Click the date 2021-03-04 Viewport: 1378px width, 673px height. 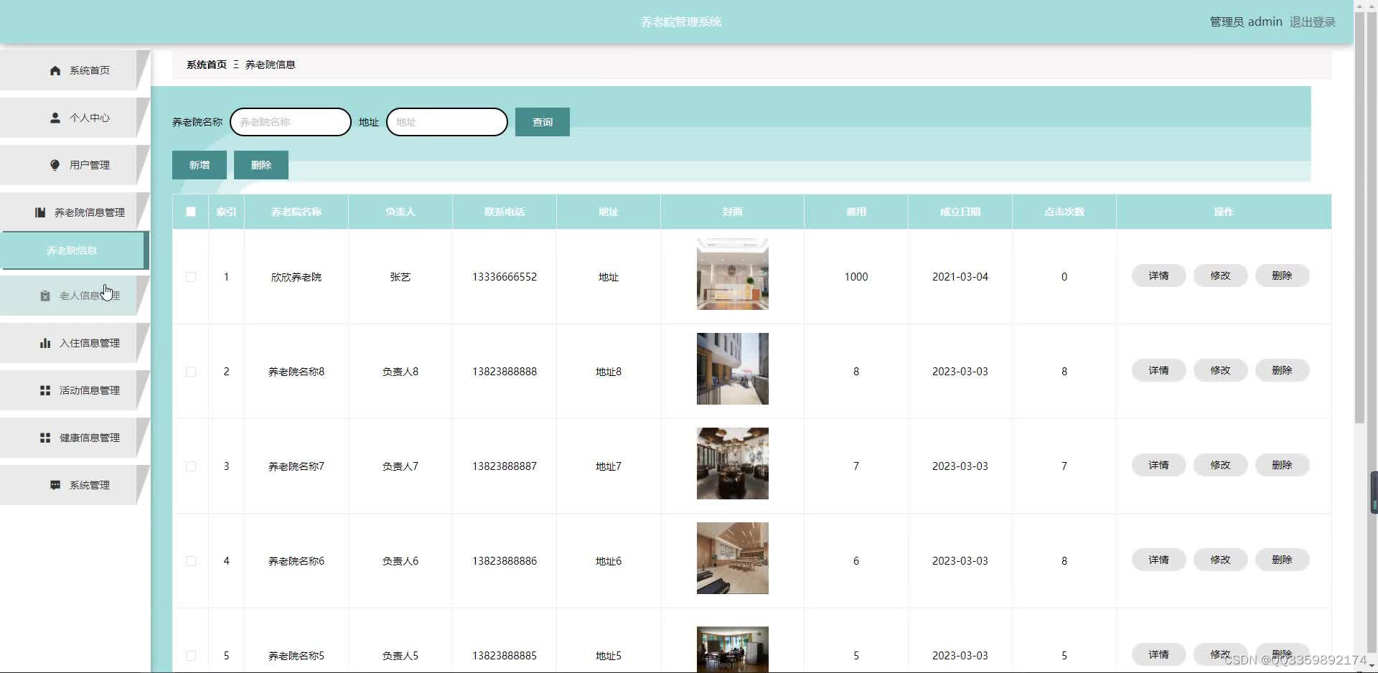tap(960, 277)
